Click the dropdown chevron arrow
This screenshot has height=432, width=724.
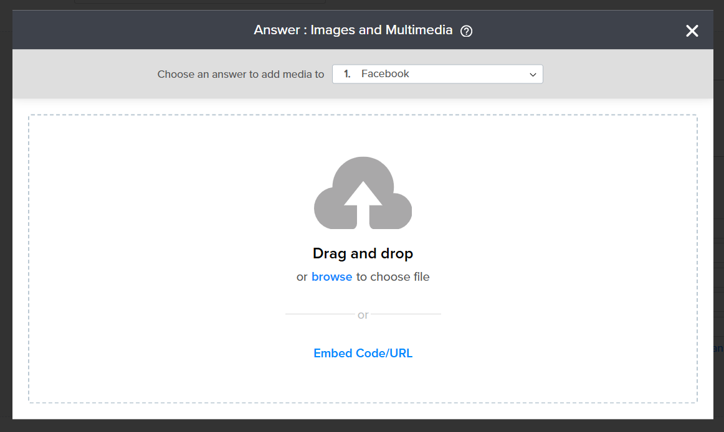(533, 75)
